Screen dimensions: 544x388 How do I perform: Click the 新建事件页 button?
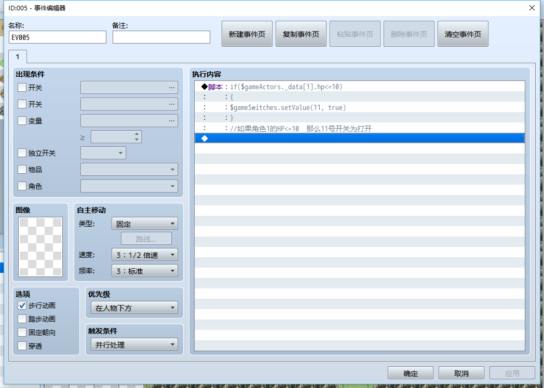(x=247, y=34)
